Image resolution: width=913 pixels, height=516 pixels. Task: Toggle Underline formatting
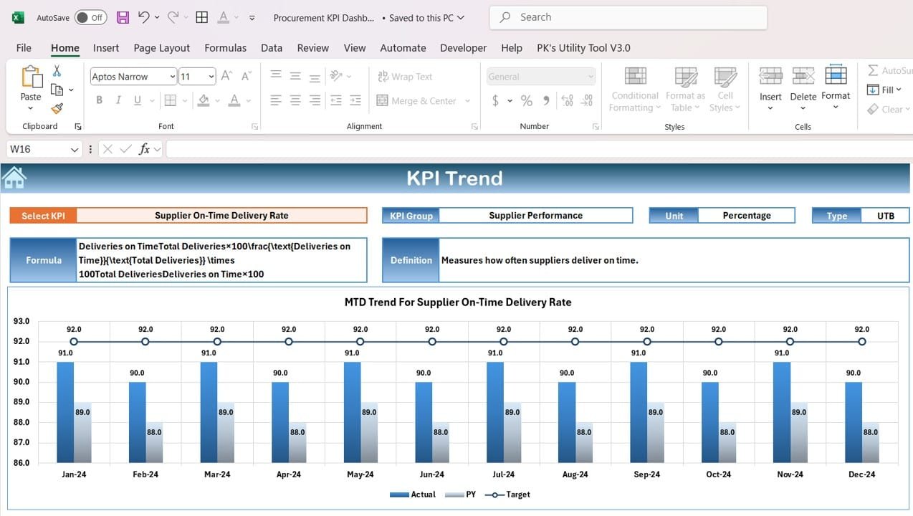[137, 100]
